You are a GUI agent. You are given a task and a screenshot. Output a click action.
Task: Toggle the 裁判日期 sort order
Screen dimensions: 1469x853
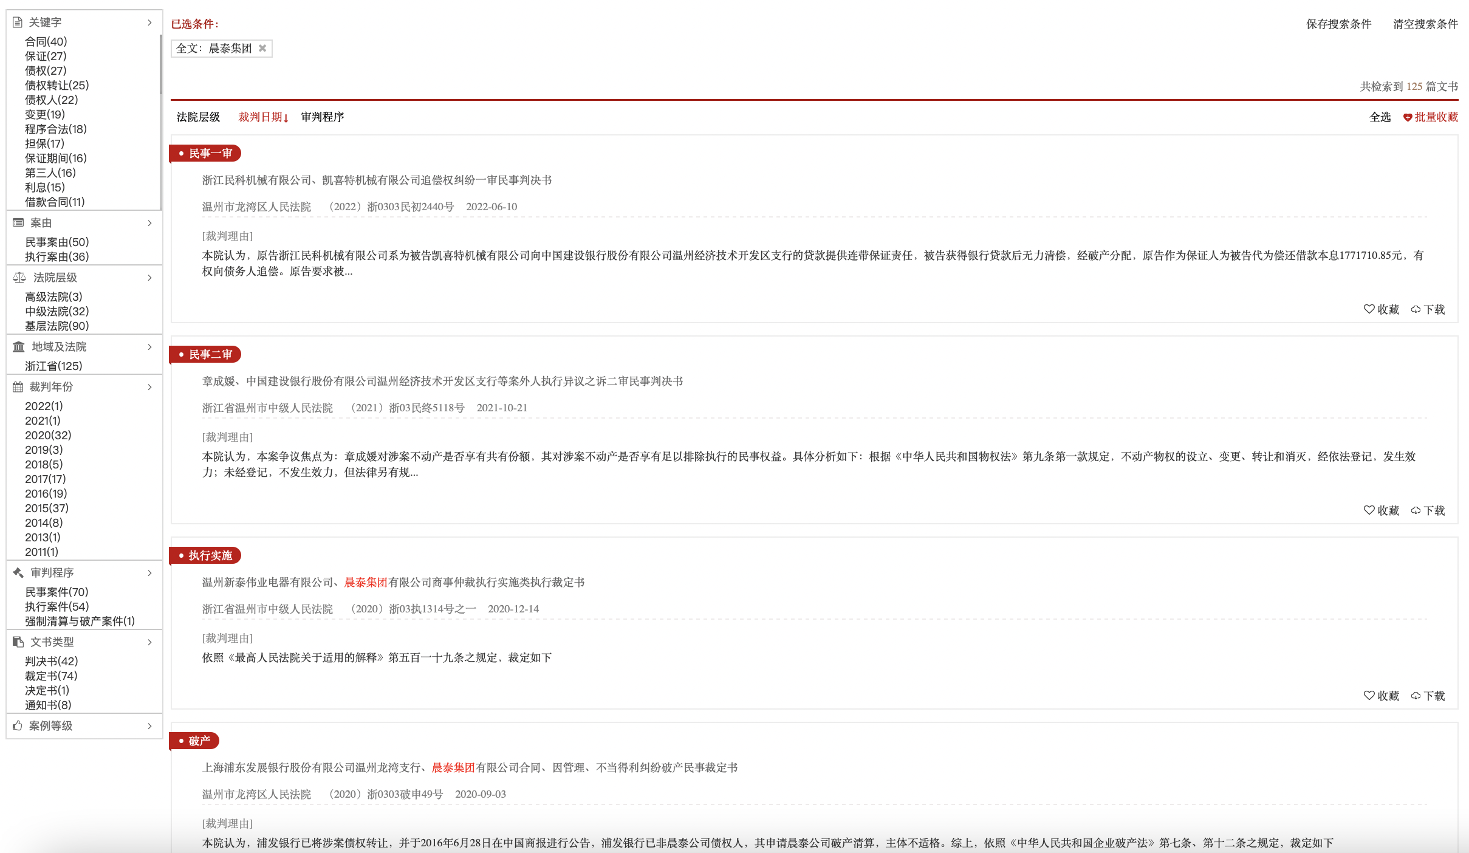[x=263, y=117]
